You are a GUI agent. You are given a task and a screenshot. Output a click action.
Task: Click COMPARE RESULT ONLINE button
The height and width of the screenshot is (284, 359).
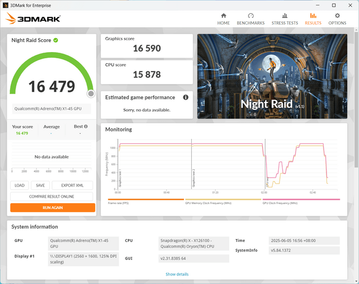click(52, 197)
